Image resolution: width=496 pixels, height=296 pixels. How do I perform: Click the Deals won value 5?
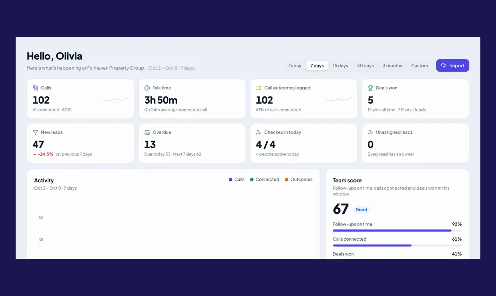coord(371,100)
